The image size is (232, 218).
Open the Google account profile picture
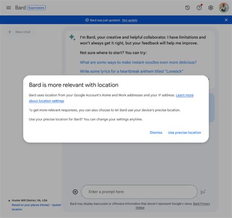[224, 7]
